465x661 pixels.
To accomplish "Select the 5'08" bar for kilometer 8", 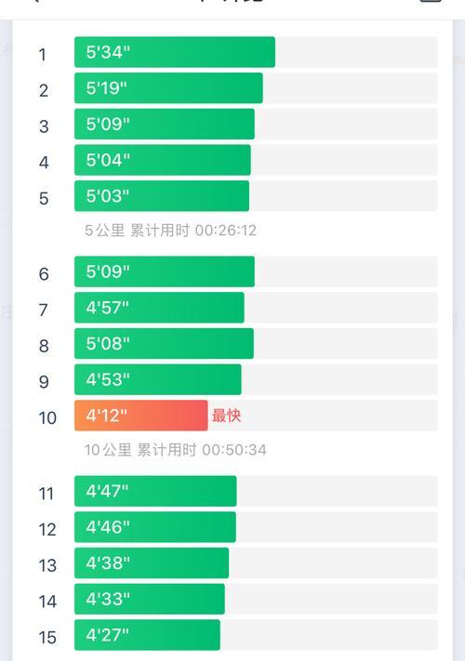I will pyautogui.click(x=164, y=344).
